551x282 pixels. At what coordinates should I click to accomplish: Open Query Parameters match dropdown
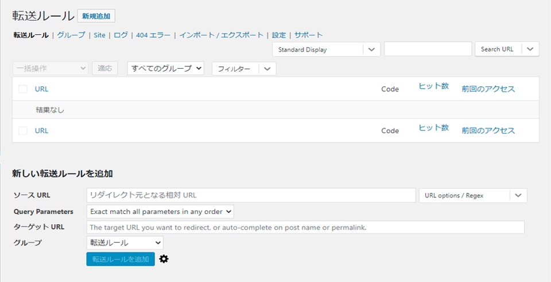click(x=161, y=212)
